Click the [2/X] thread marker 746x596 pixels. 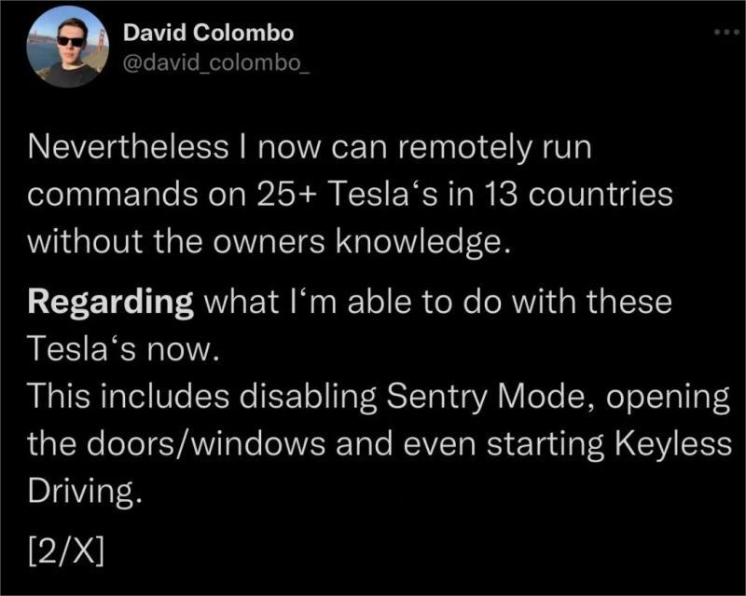(65, 551)
